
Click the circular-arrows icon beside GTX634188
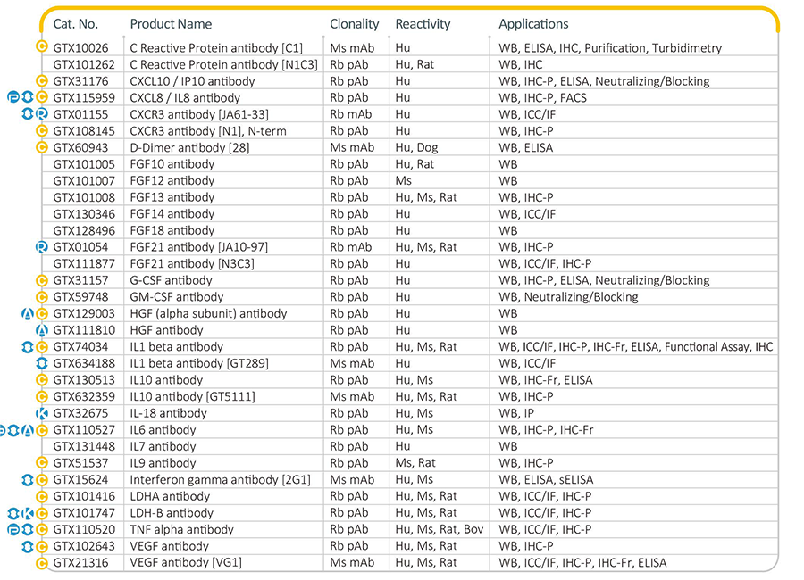[42, 363]
